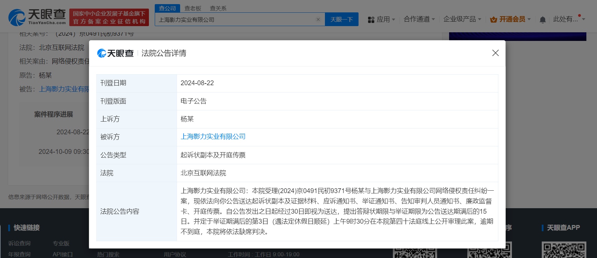Click the crown icon beside 开通会员

[x=493, y=20]
